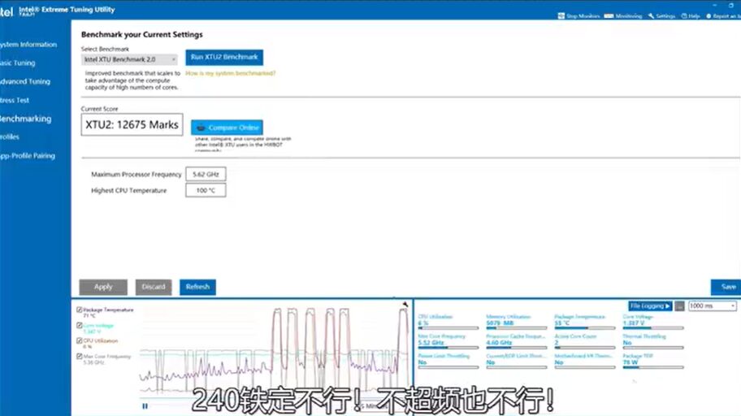Click Run XTU2 Benchmark button
Viewport: 741px width, 416px height.
(x=224, y=57)
